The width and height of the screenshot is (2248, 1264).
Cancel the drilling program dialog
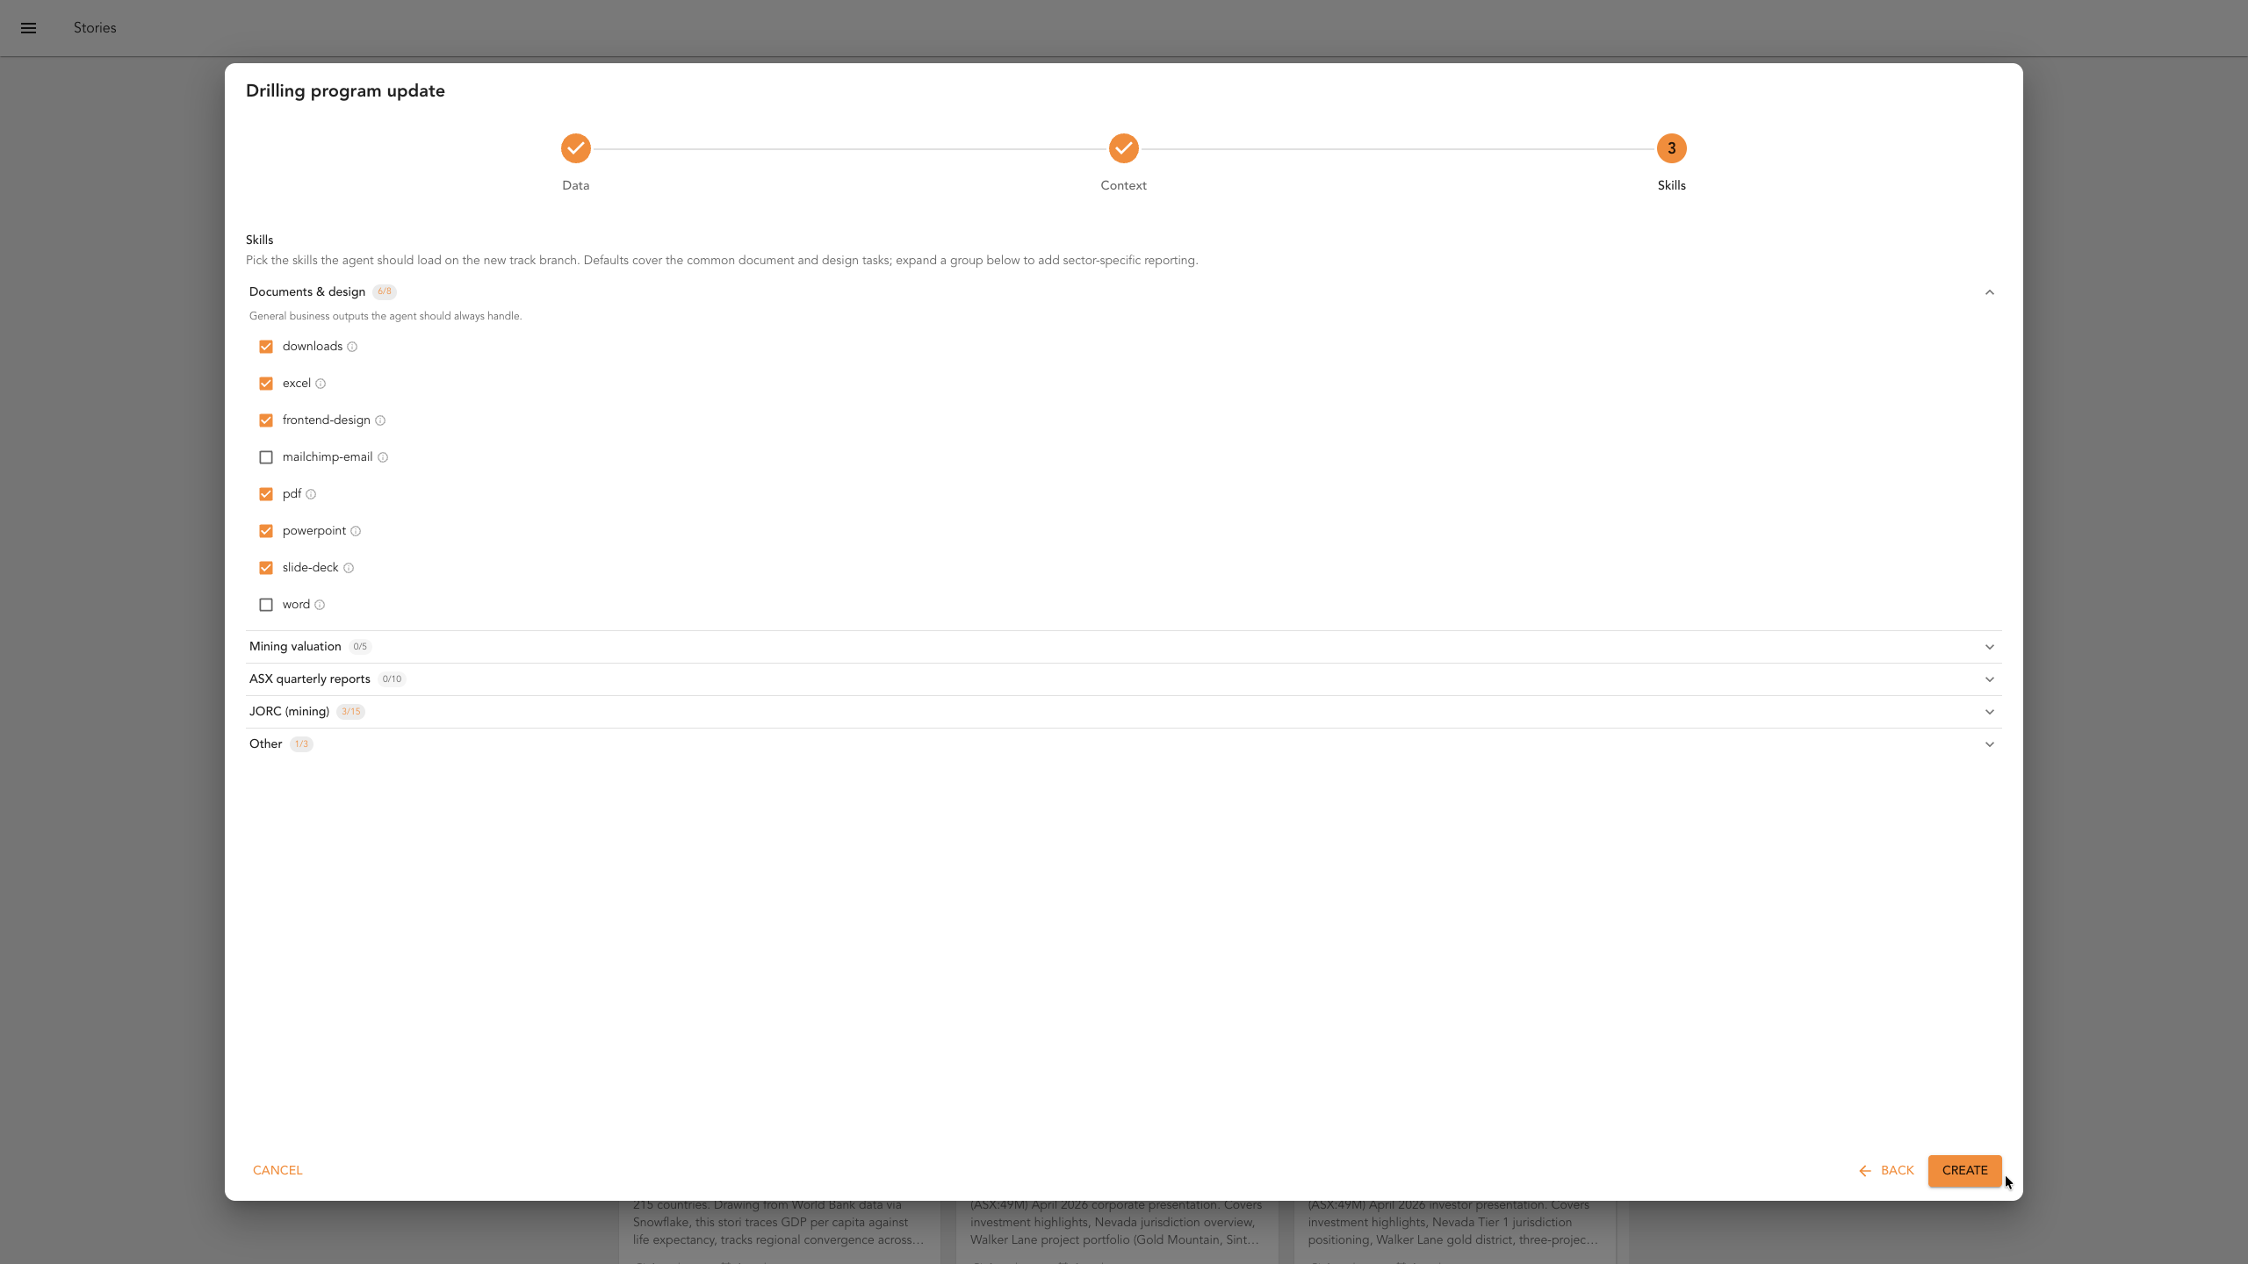(x=277, y=1170)
